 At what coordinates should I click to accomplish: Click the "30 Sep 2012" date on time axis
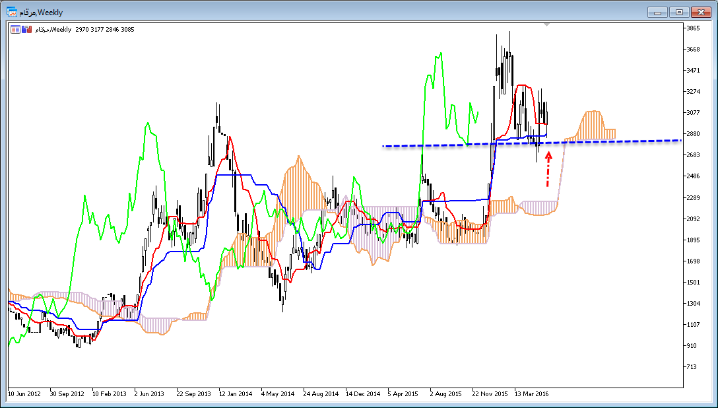[x=67, y=393]
